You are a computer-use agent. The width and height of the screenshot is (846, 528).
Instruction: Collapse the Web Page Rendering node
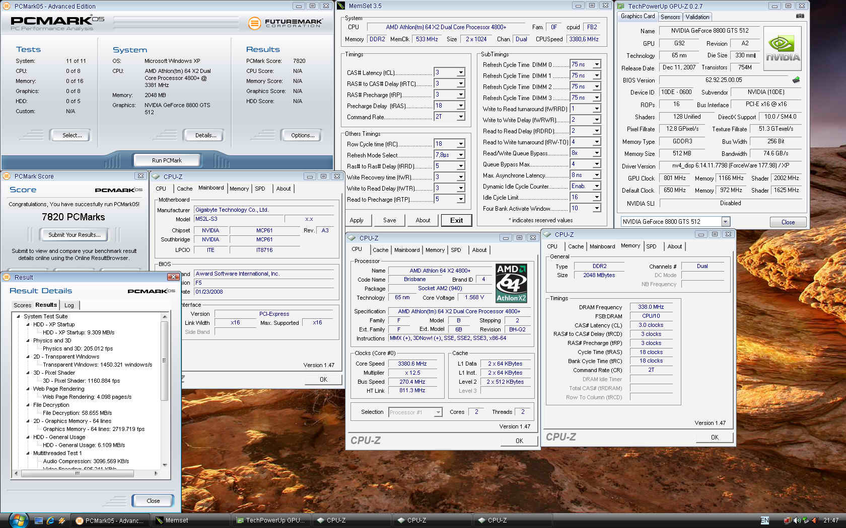(28, 389)
